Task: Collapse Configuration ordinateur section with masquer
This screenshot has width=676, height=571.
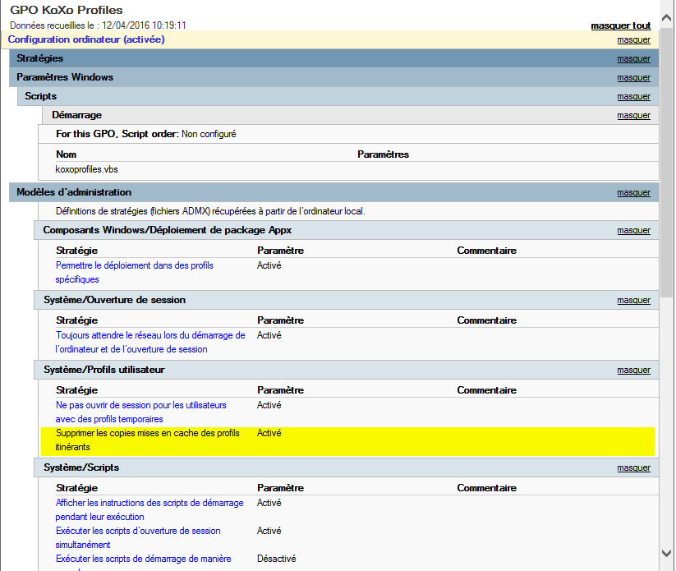Action: point(633,40)
